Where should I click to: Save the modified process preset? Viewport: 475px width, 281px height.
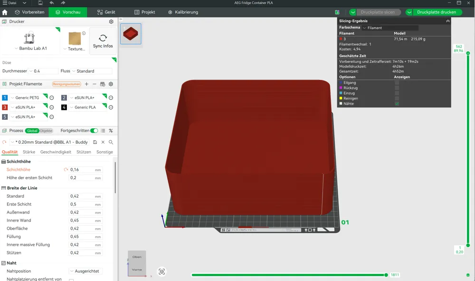point(95,142)
